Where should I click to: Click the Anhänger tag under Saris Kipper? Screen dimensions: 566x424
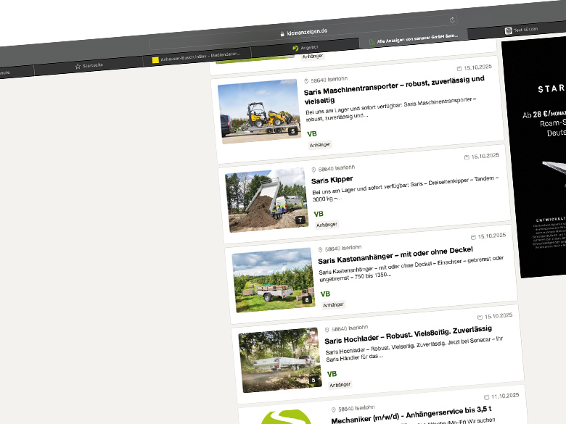326,225
